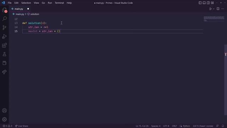Change encoding via UTF-8
The height and width of the screenshot is (128, 227).
point(166,126)
